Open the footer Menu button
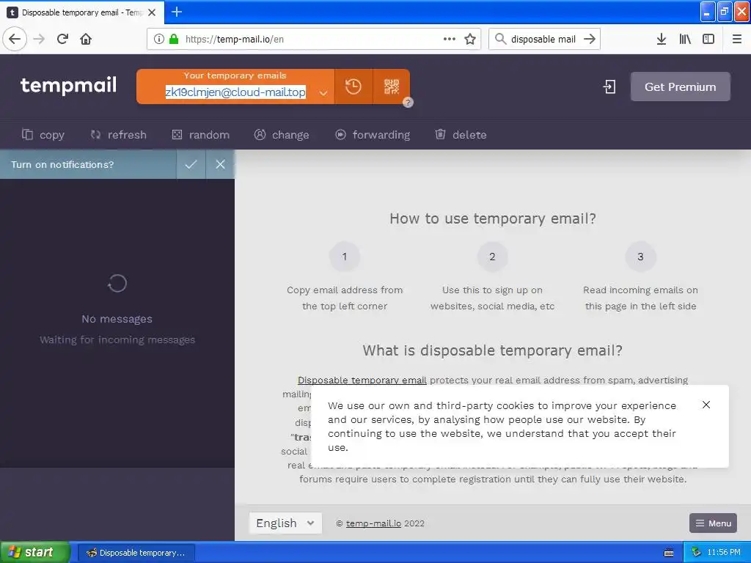The height and width of the screenshot is (563, 751). pyautogui.click(x=713, y=523)
